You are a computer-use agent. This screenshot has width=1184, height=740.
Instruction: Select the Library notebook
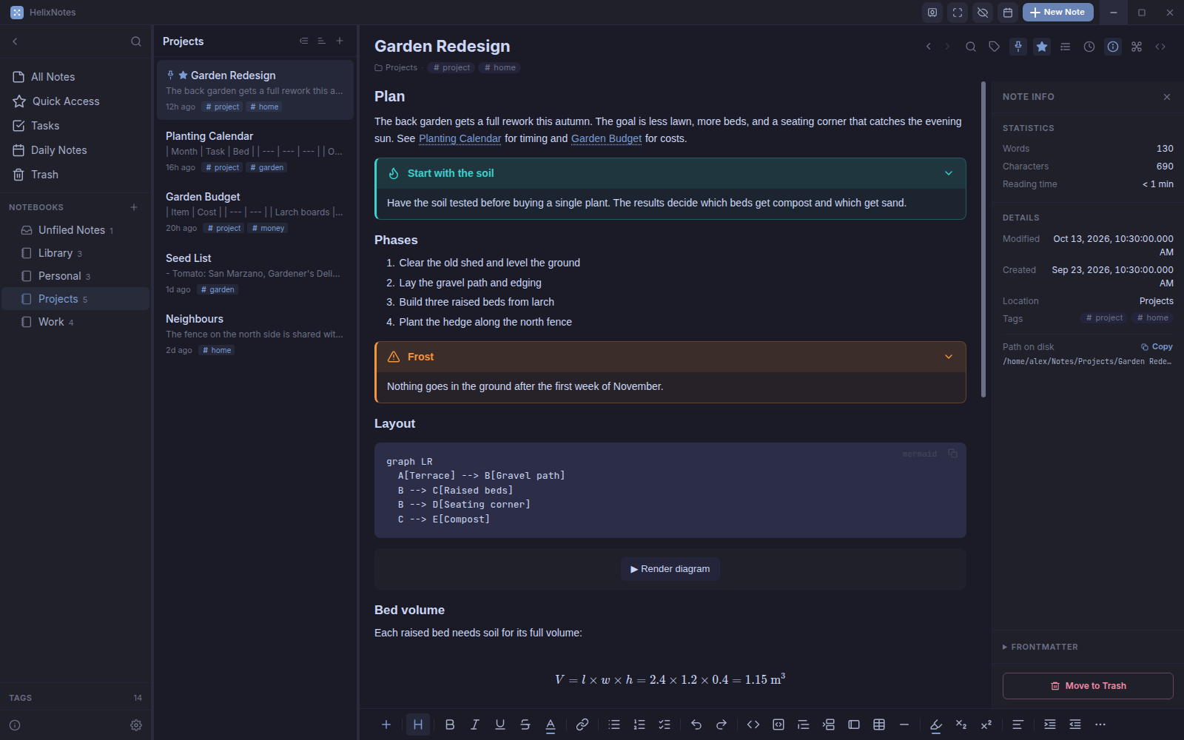(75, 253)
